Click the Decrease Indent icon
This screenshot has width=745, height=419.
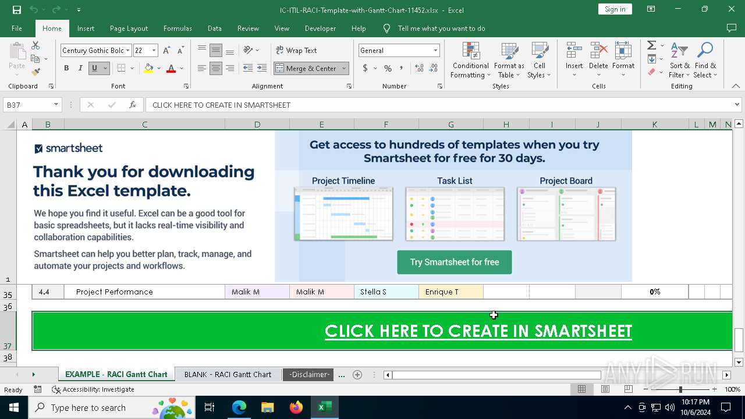click(248, 68)
